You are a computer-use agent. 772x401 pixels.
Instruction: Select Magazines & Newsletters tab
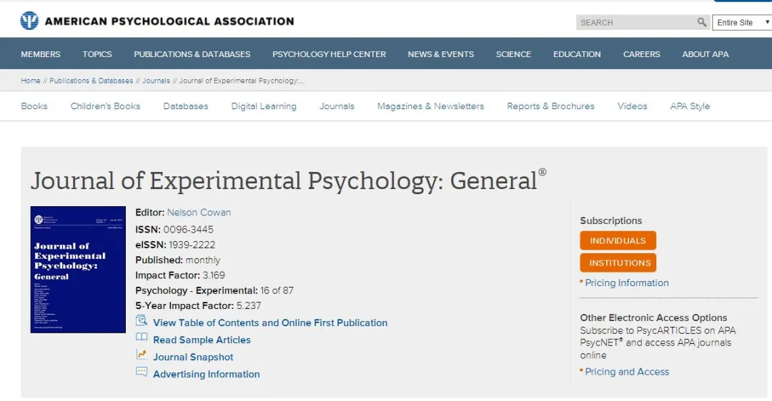coord(430,106)
